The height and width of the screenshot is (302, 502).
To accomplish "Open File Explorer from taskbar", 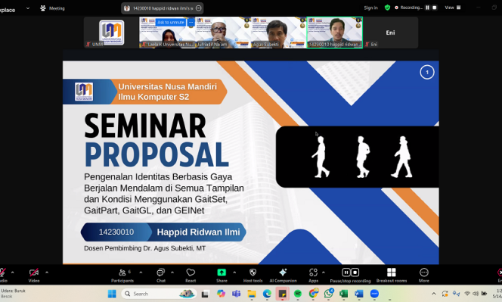I will pos(252,294).
